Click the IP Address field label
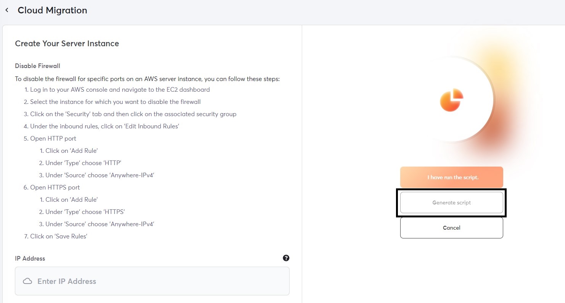This screenshot has width=565, height=303. point(30,258)
